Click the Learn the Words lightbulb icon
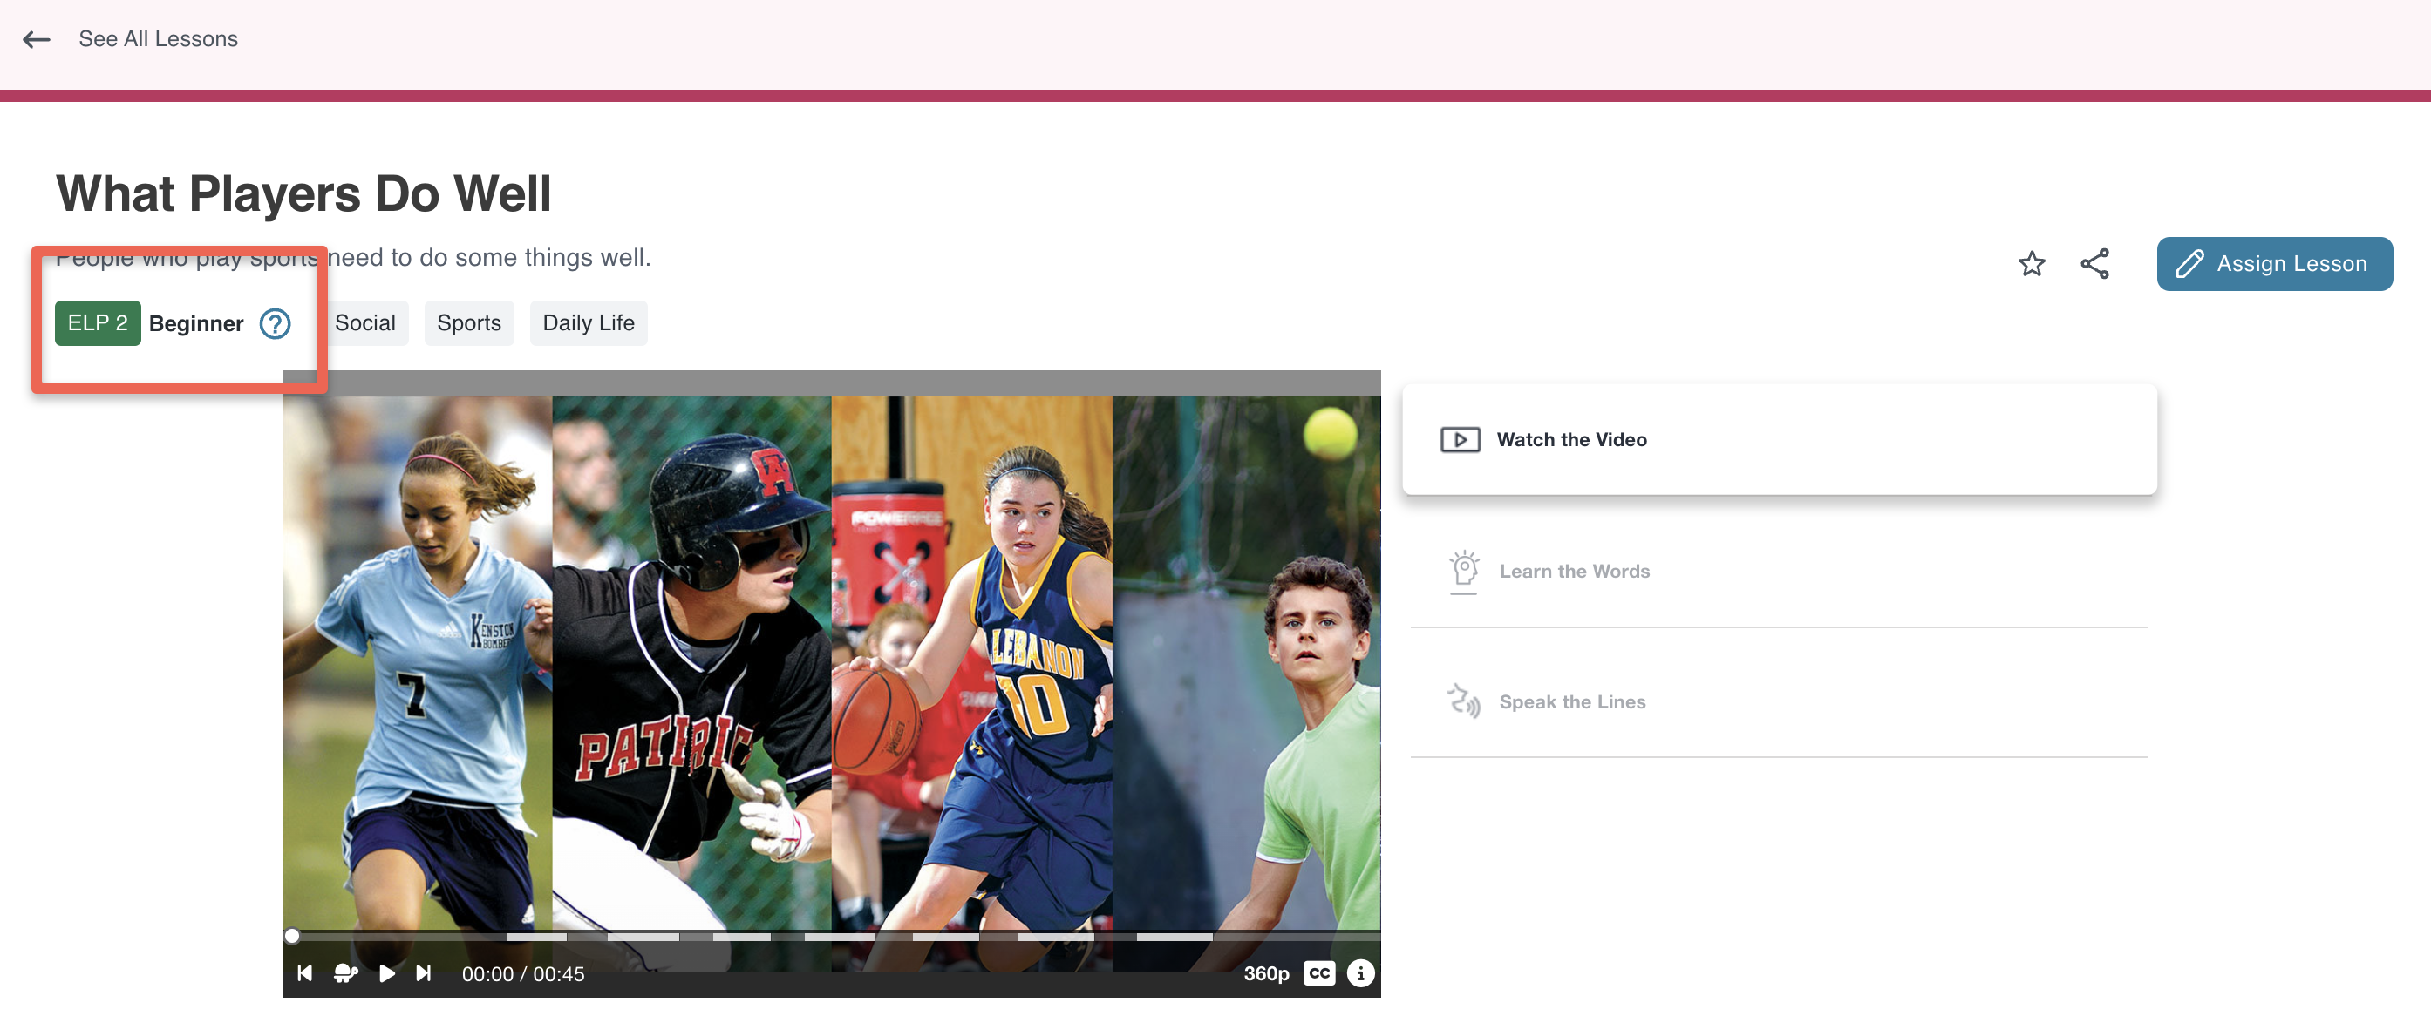2431x1016 pixels. pos(1463,571)
